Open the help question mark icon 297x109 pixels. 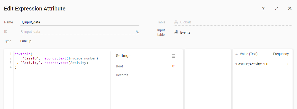click(263, 9)
